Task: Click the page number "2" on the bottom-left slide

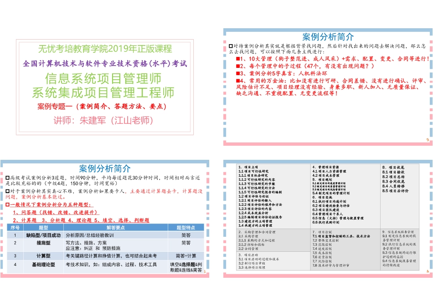Action: pyautogui.click(x=205, y=271)
